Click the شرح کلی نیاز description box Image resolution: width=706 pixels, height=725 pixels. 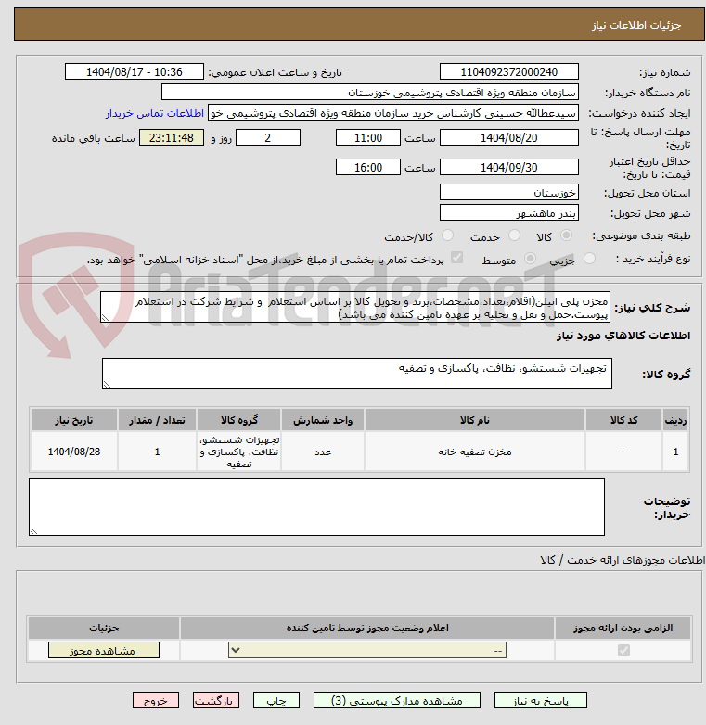pos(355,309)
